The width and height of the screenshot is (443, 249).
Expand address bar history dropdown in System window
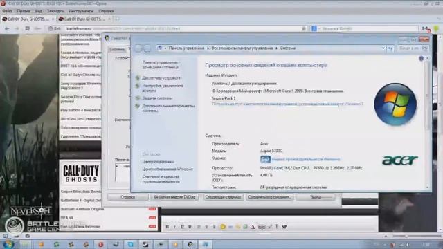tap(383, 48)
